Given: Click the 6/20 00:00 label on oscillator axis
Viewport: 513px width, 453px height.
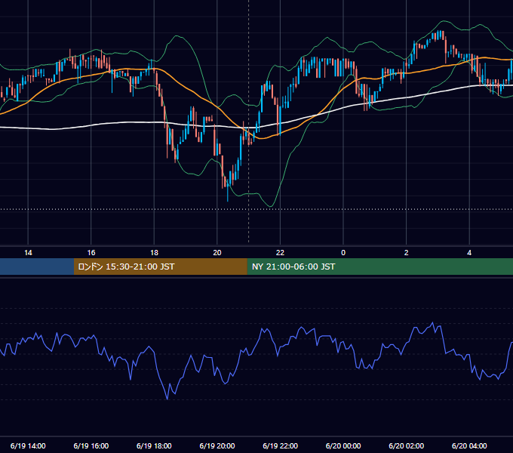Looking at the screenshot, I should pyautogui.click(x=343, y=445).
